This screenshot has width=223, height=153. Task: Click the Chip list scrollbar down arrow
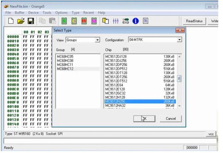[x=179, y=106]
